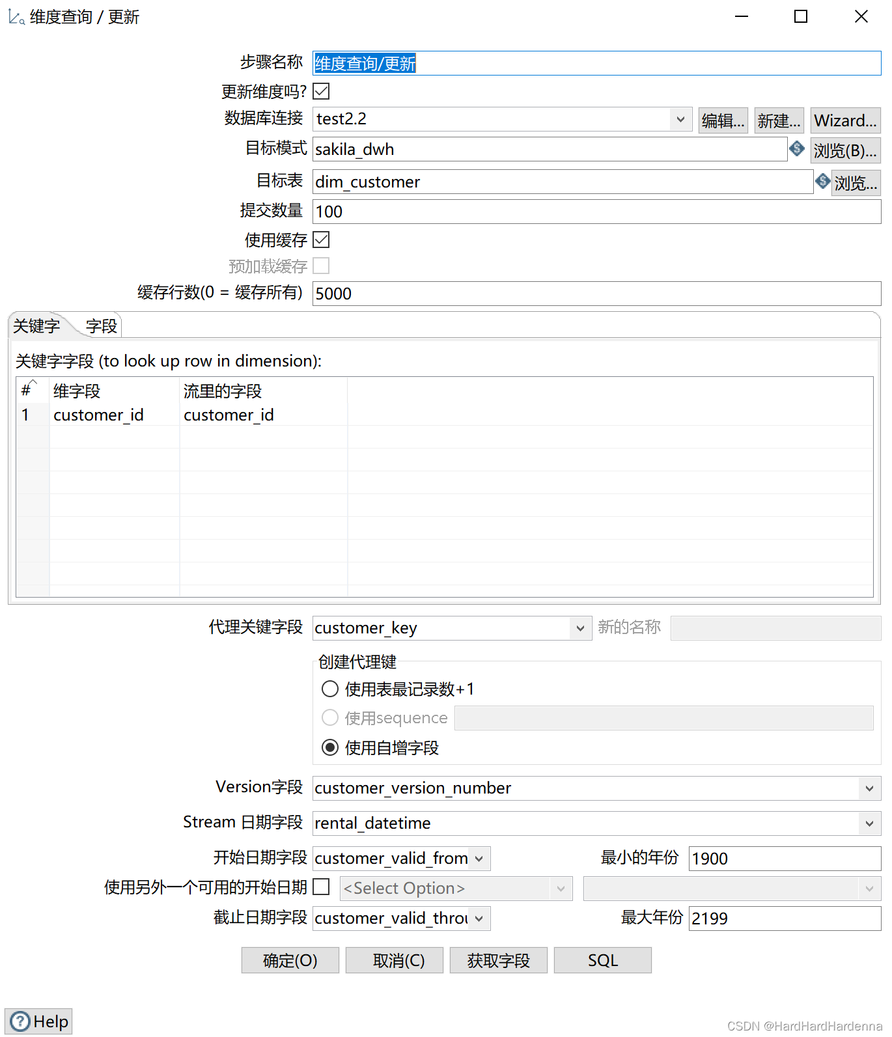892x1037 pixels.
Task: Open the Wizard... button
Action: tap(846, 120)
